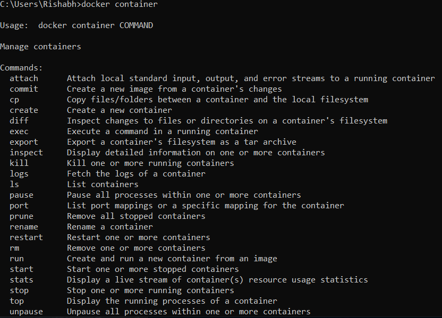Click 'Fetch the logs of a container'
The height and width of the screenshot is (318, 442).
coord(136,174)
